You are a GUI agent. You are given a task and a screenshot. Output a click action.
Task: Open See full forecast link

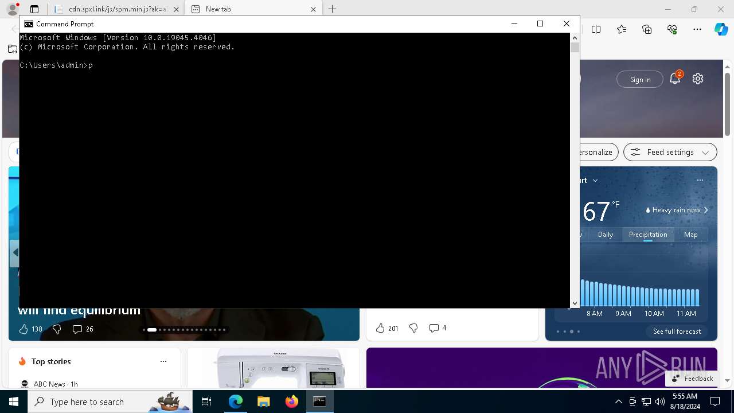(x=677, y=332)
